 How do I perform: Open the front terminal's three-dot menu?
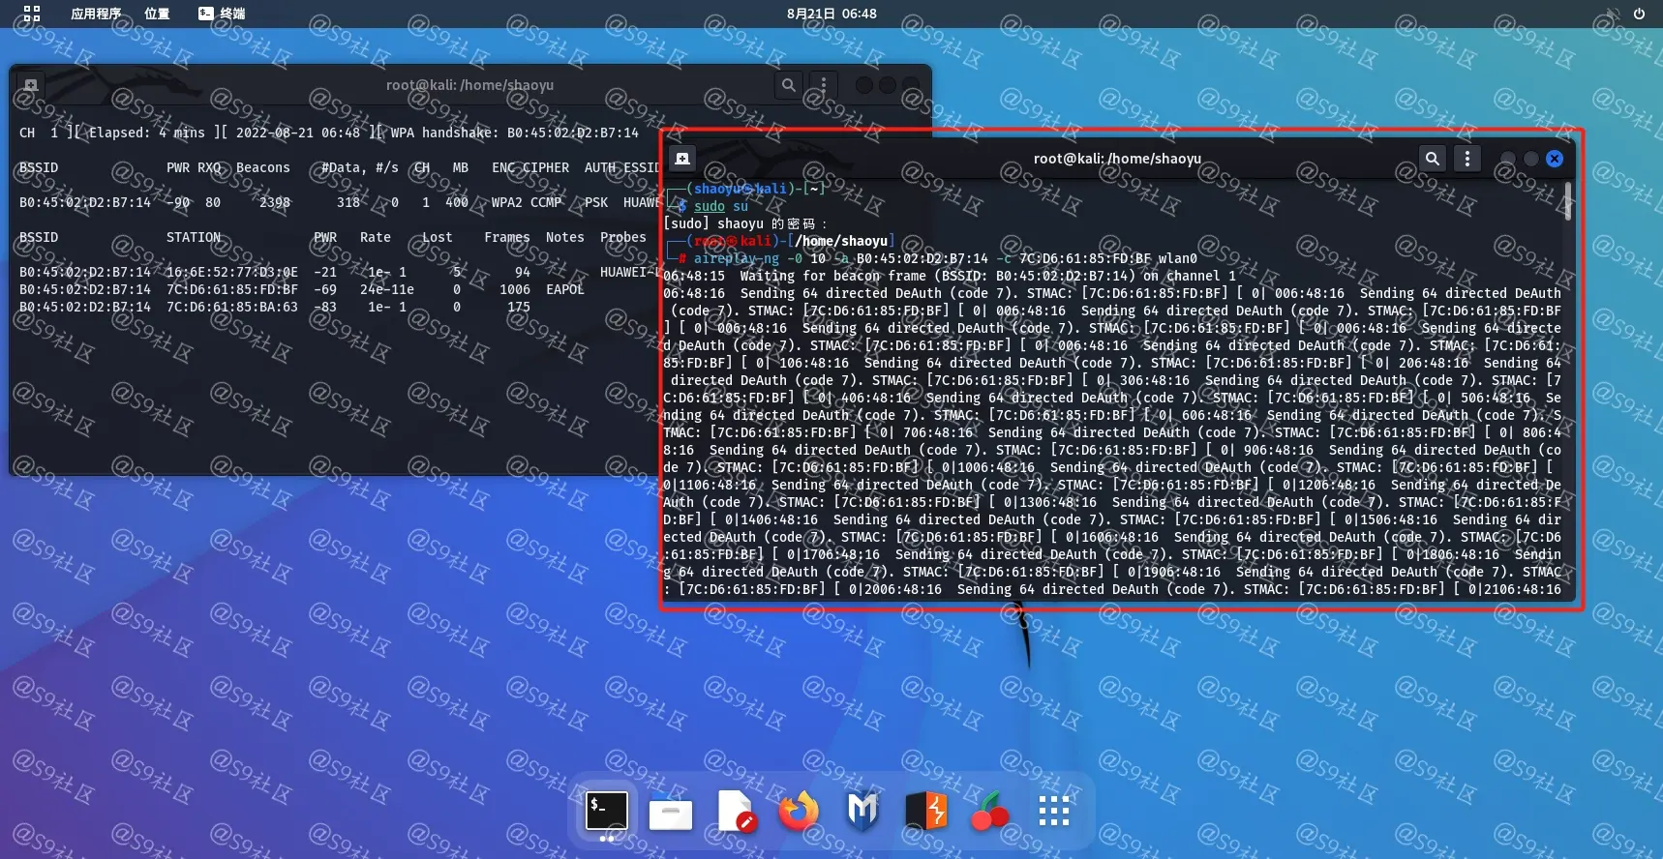click(1467, 158)
